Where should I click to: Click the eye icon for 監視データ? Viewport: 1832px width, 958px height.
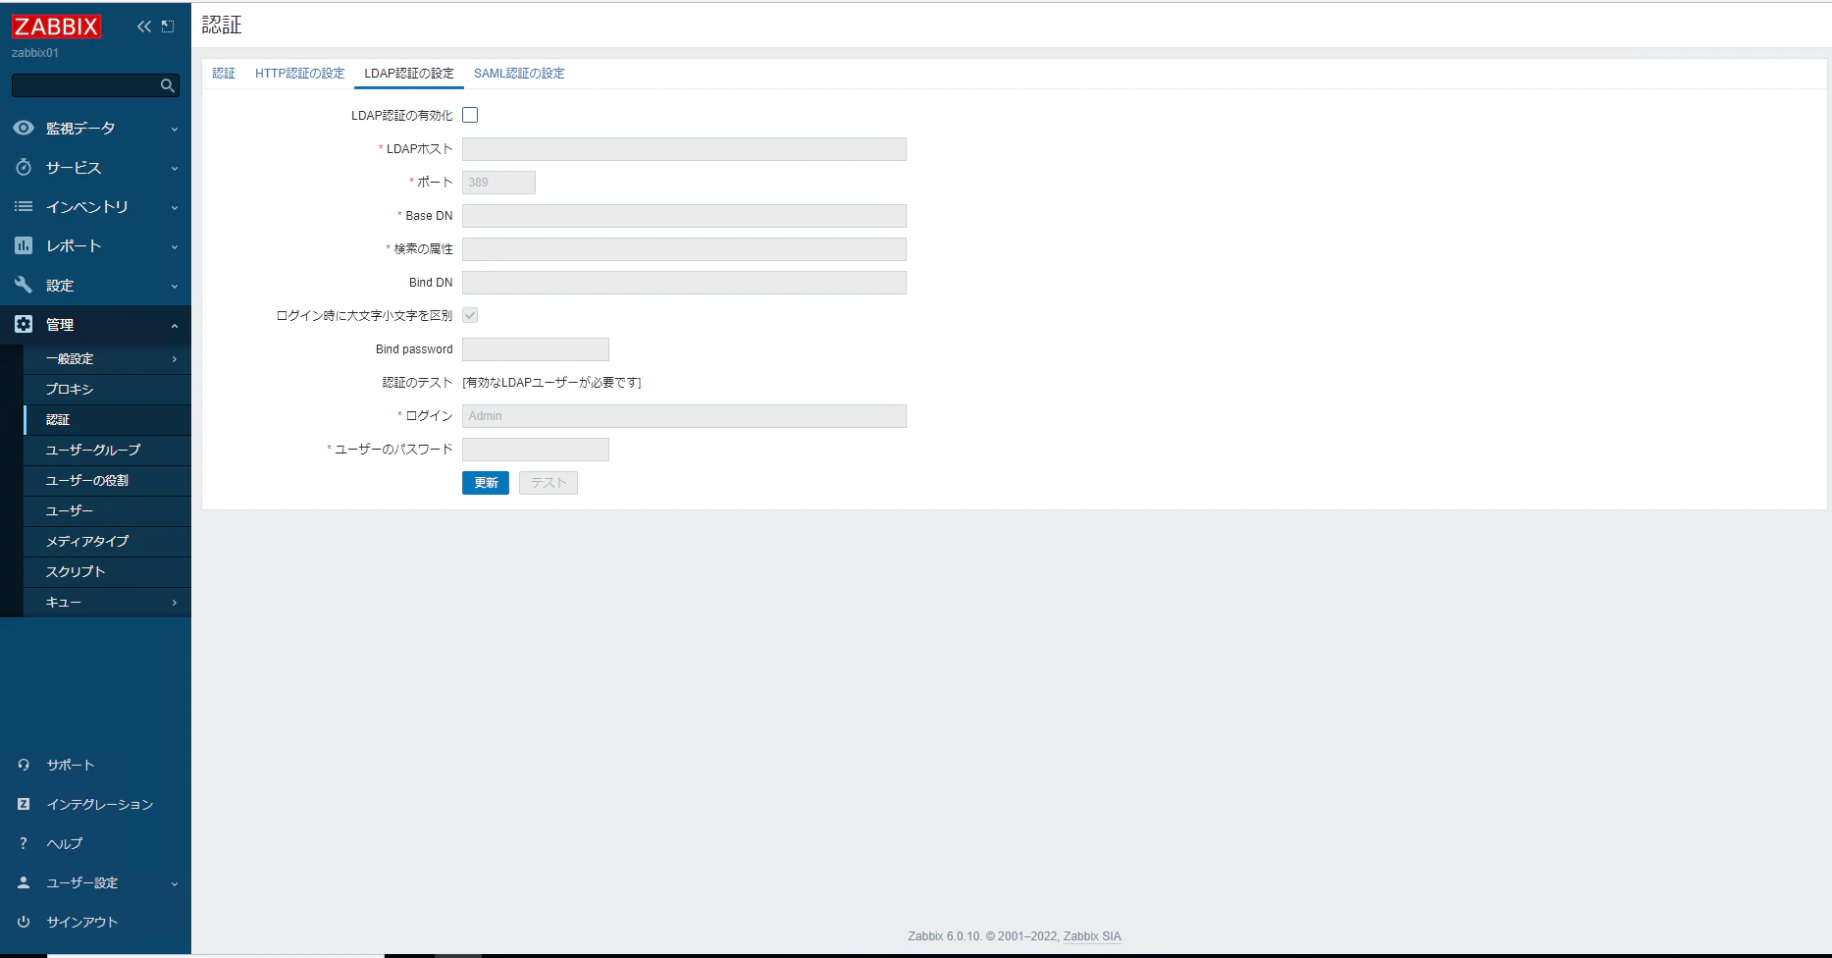(24, 128)
